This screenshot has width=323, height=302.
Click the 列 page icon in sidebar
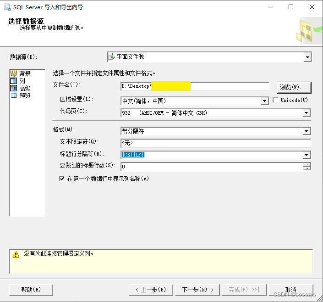point(14,81)
